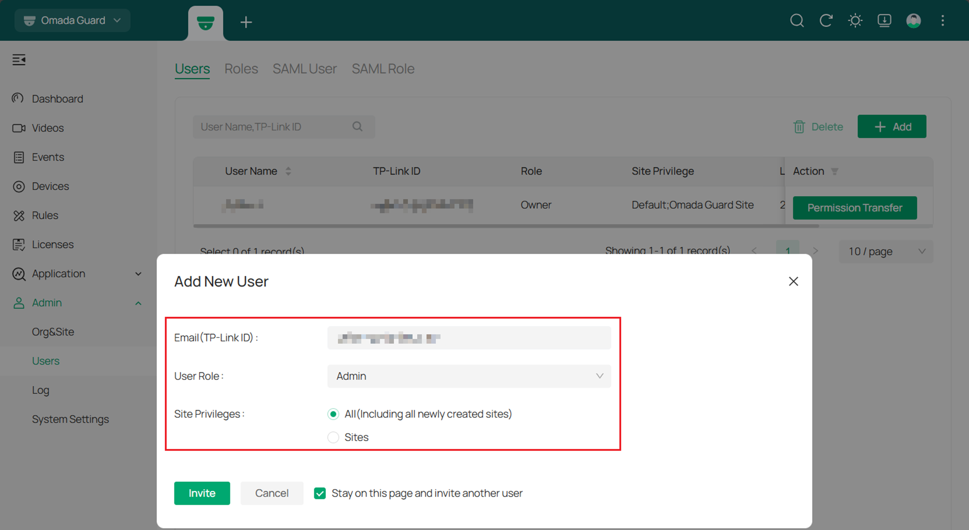Click the Delete button with trash icon

[x=818, y=127]
